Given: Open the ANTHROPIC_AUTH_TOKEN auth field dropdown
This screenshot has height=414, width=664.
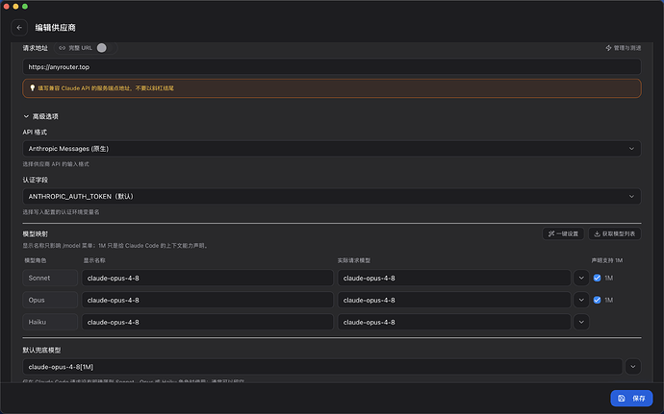Looking at the screenshot, I should (x=332, y=196).
